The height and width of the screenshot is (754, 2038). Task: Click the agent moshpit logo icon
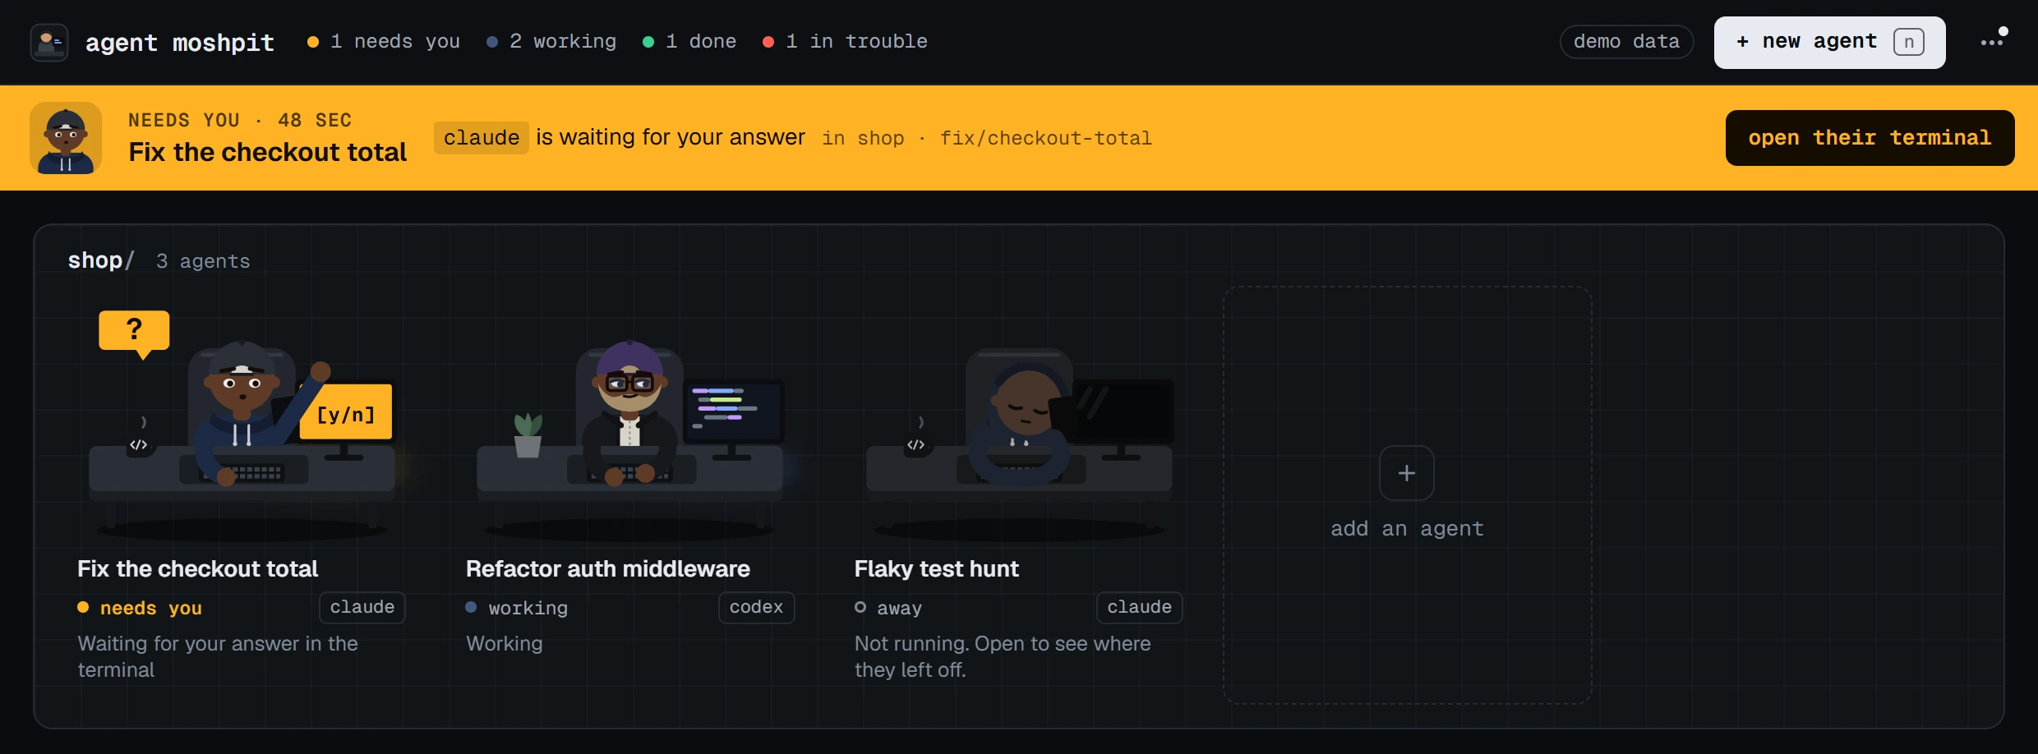click(49, 42)
